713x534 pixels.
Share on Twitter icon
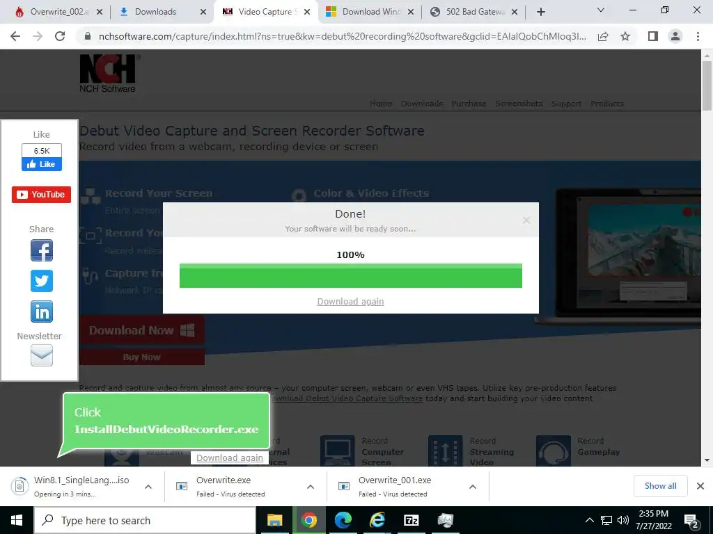click(x=41, y=281)
